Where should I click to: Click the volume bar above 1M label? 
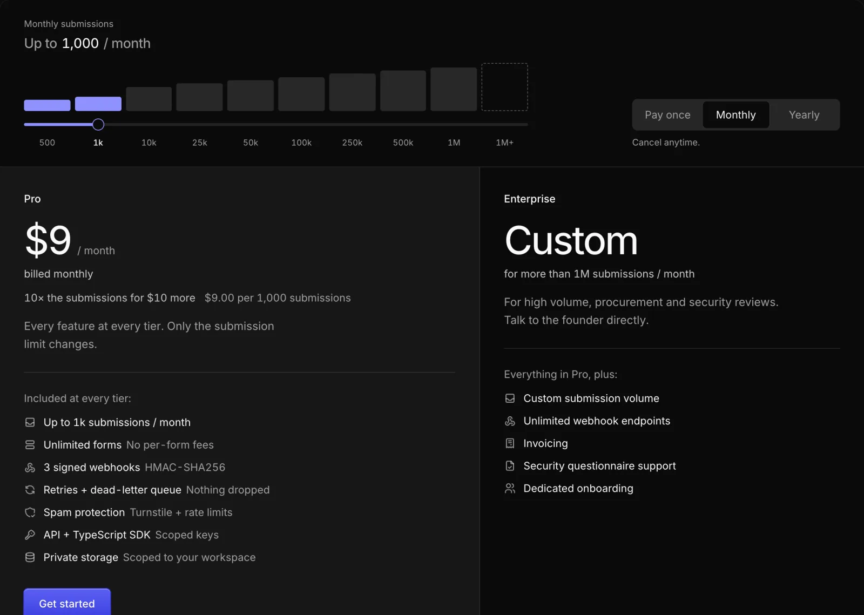(454, 89)
